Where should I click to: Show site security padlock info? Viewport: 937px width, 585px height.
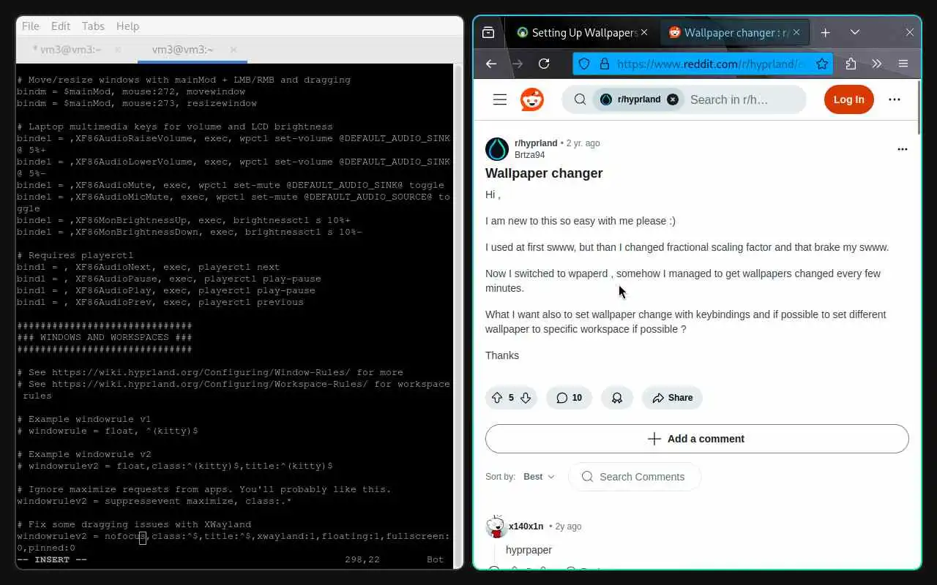click(x=604, y=64)
